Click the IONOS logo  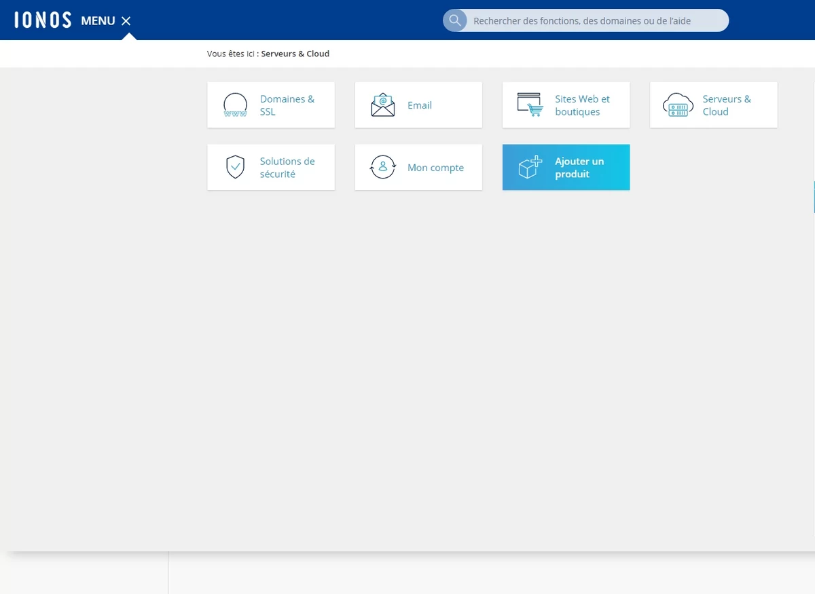pyautogui.click(x=43, y=20)
